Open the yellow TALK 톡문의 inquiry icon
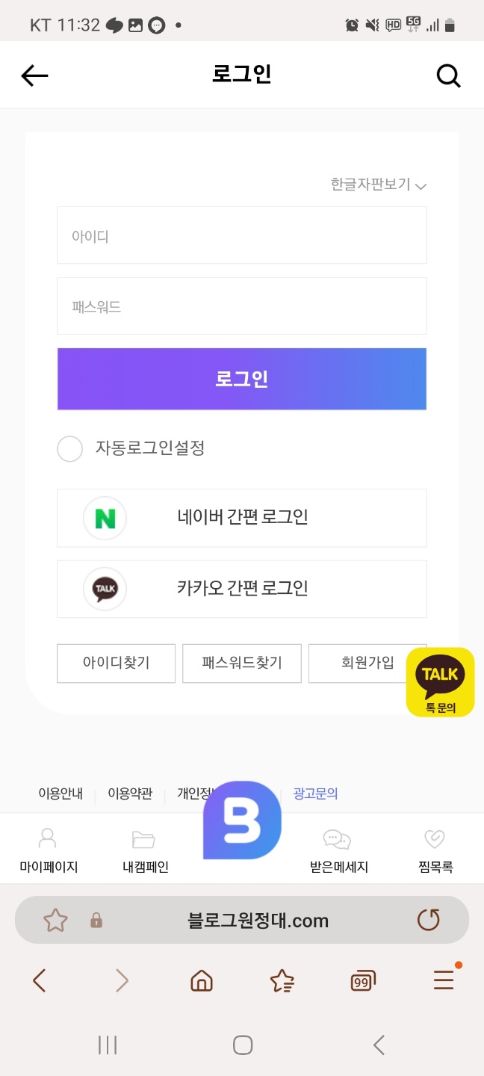Viewport: 484px width, 1076px height. [x=440, y=681]
